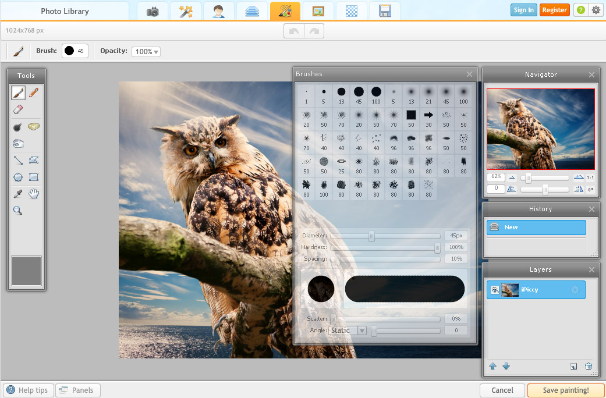This screenshot has width=606, height=398.
Task: Open the Brush size 45 picker
Action: click(75, 51)
